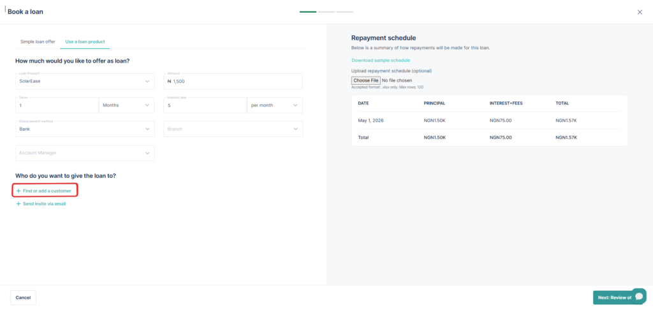Viewport: 653px width, 310px height.
Task: Open the Account Manager dropdown
Action: tap(85, 153)
